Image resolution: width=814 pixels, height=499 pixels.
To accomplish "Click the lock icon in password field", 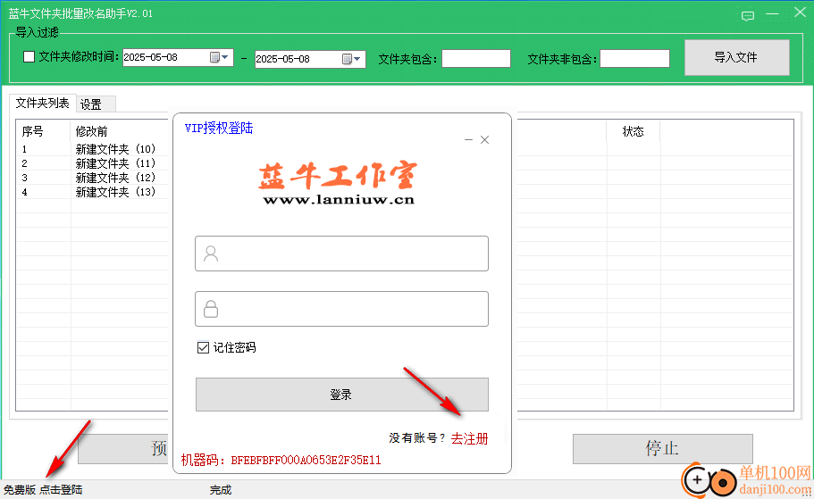I will 211,309.
